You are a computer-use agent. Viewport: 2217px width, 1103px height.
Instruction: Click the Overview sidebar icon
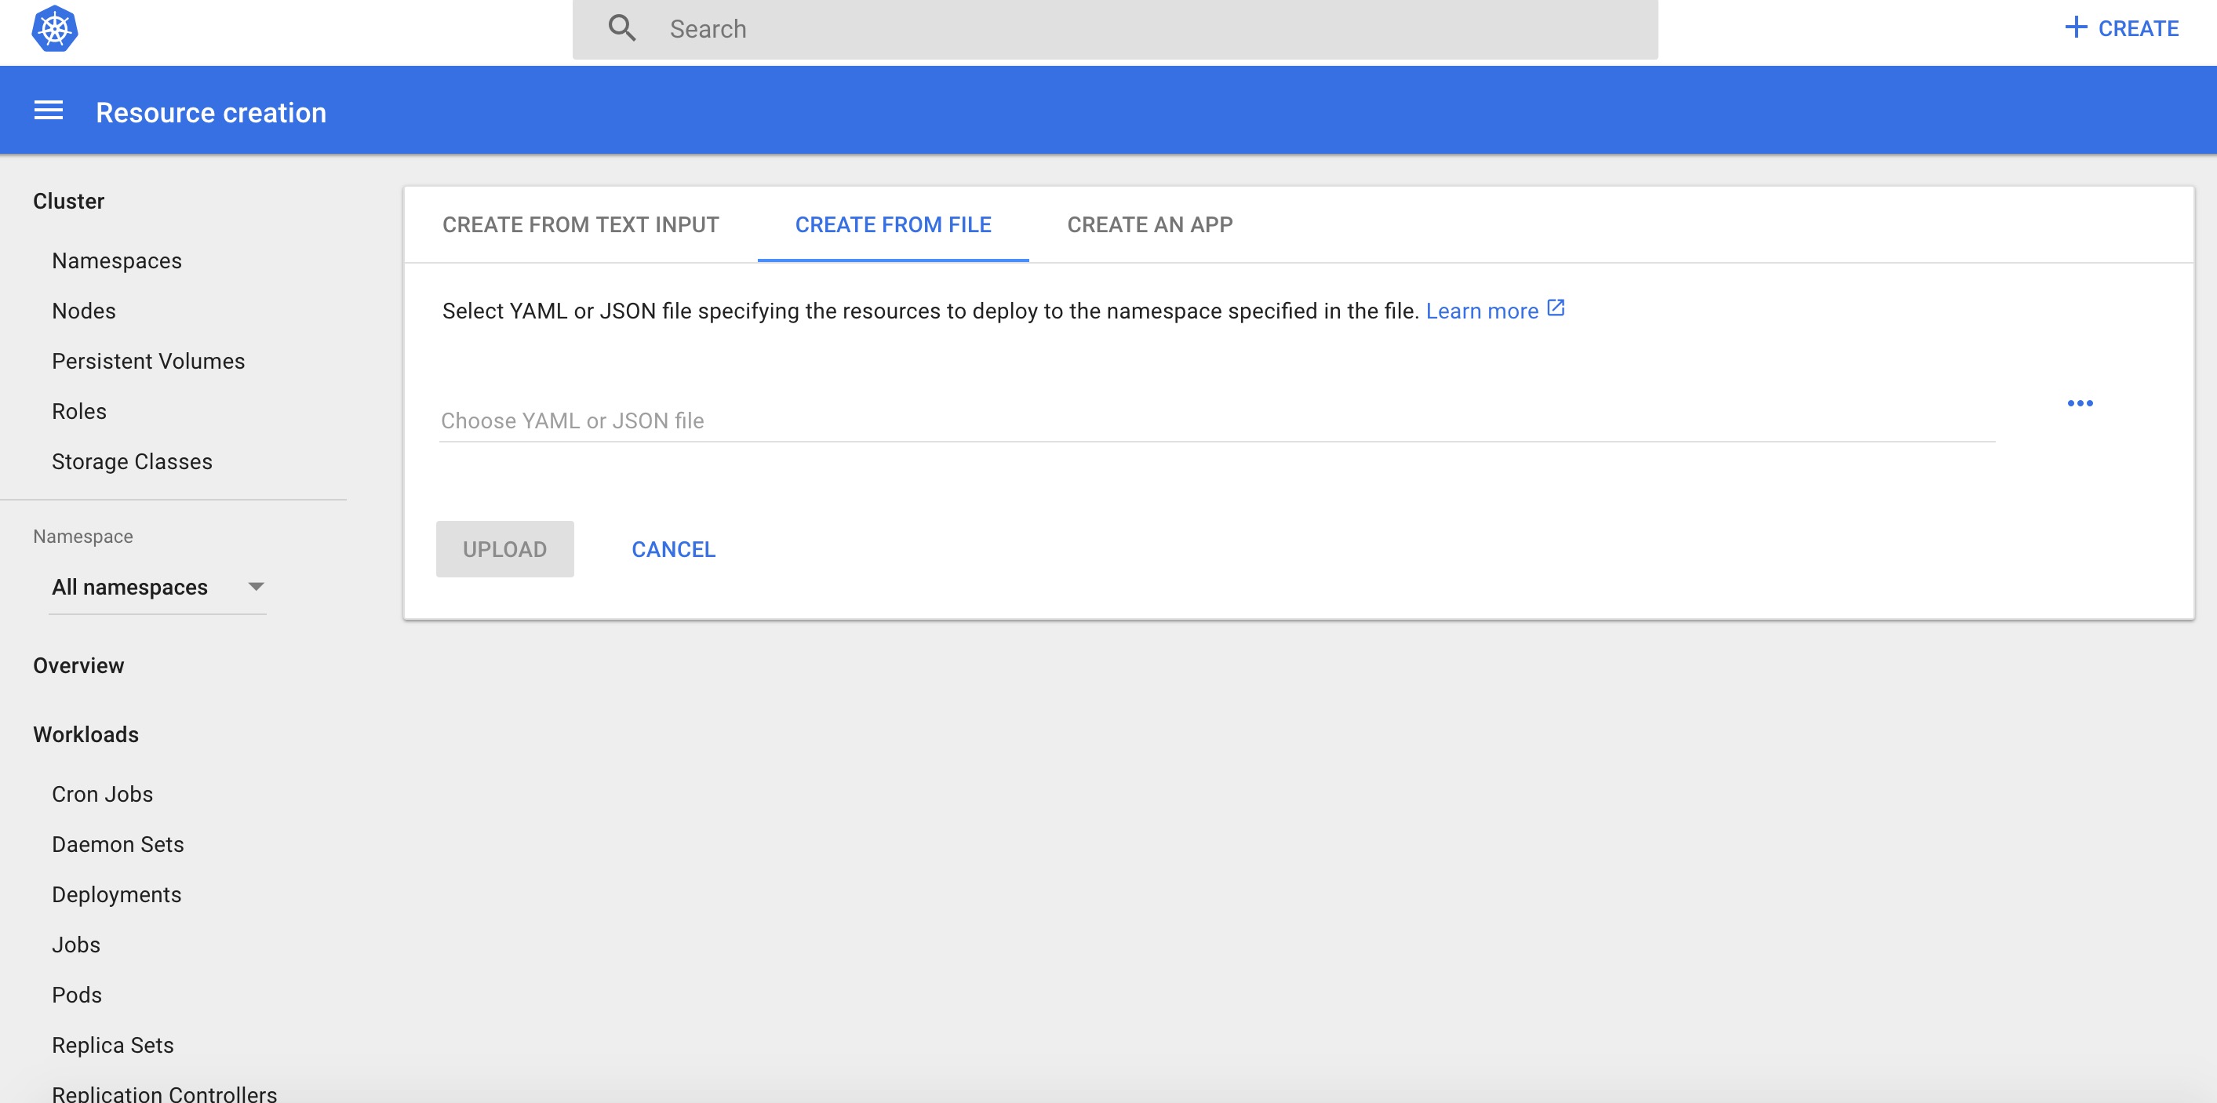point(79,664)
